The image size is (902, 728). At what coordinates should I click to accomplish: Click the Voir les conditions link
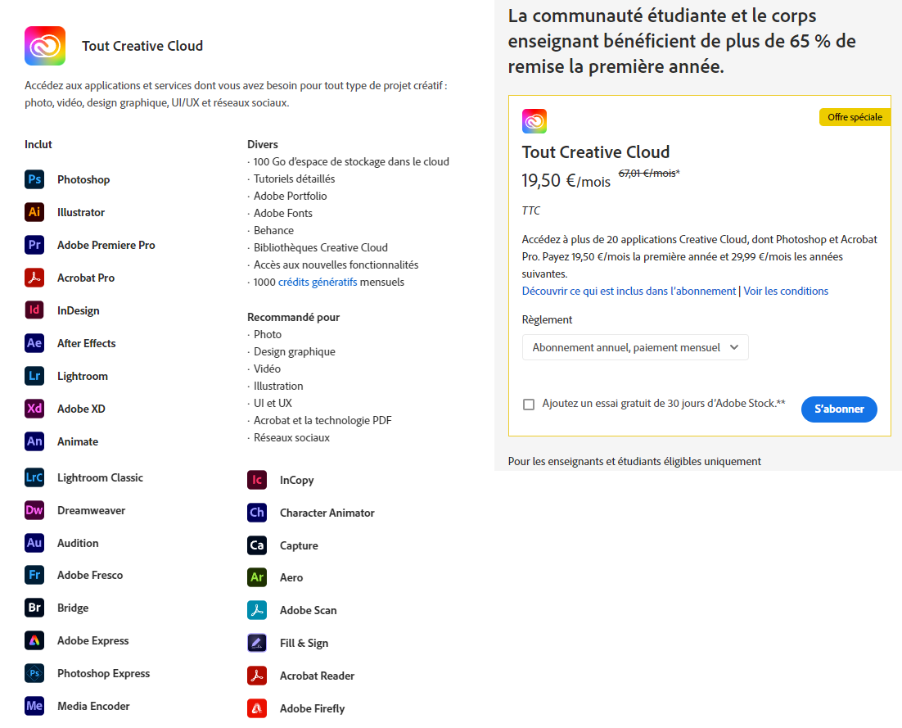pyautogui.click(x=786, y=291)
